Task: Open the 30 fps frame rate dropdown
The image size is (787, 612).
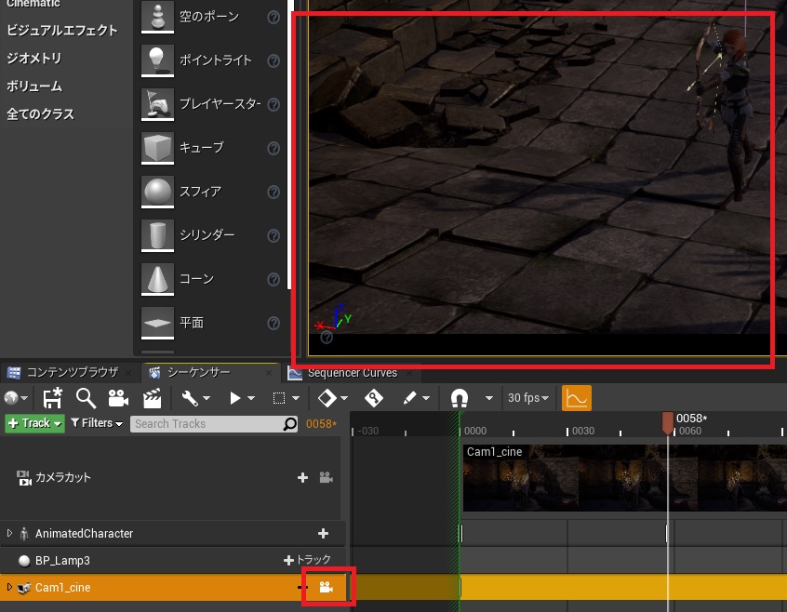Action: coord(528,398)
